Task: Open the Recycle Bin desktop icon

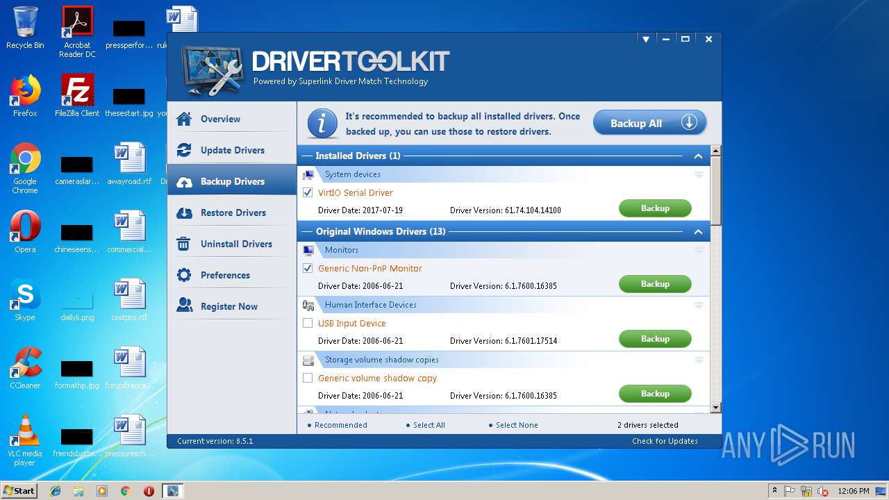Action: click(x=25, y=28)
